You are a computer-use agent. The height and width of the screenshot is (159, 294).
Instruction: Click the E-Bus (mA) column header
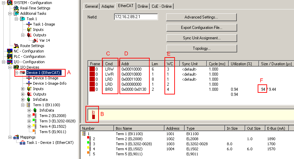(277, 128)
